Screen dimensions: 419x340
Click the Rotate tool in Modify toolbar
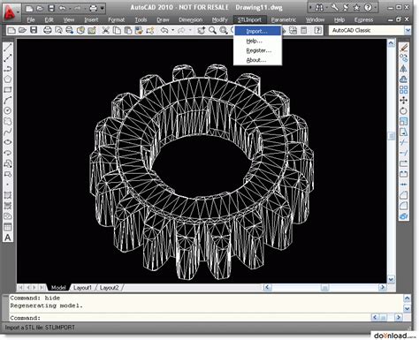click(x=403, y=111)
